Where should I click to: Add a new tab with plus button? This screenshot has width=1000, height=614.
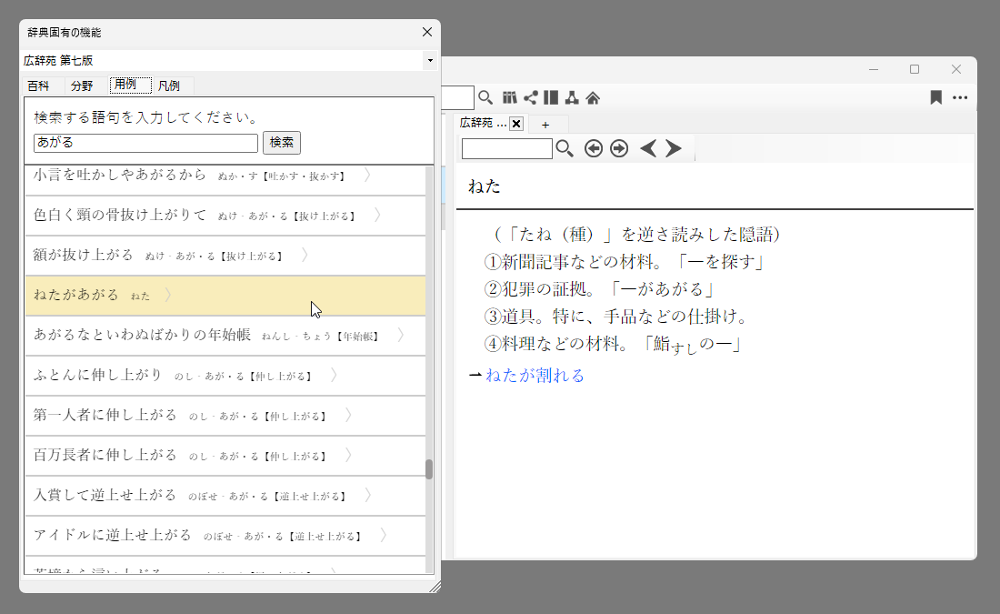(x=545, y=125)
